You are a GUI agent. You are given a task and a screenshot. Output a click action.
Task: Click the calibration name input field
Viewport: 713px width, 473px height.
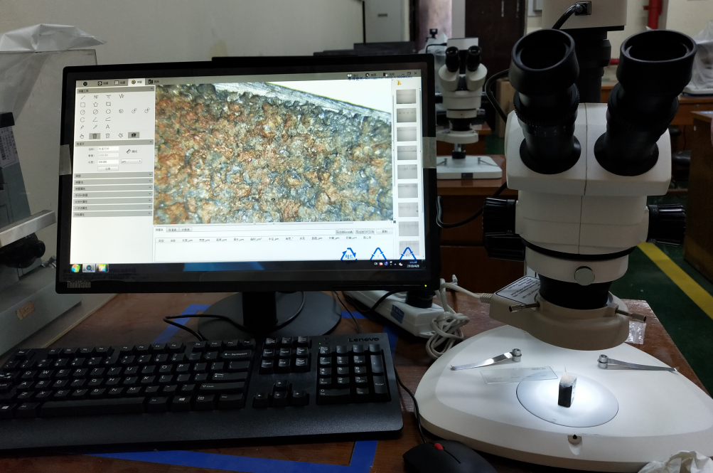point(108,149)
